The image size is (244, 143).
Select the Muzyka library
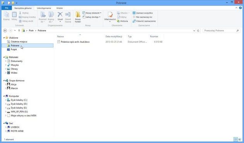coord(15,65)
